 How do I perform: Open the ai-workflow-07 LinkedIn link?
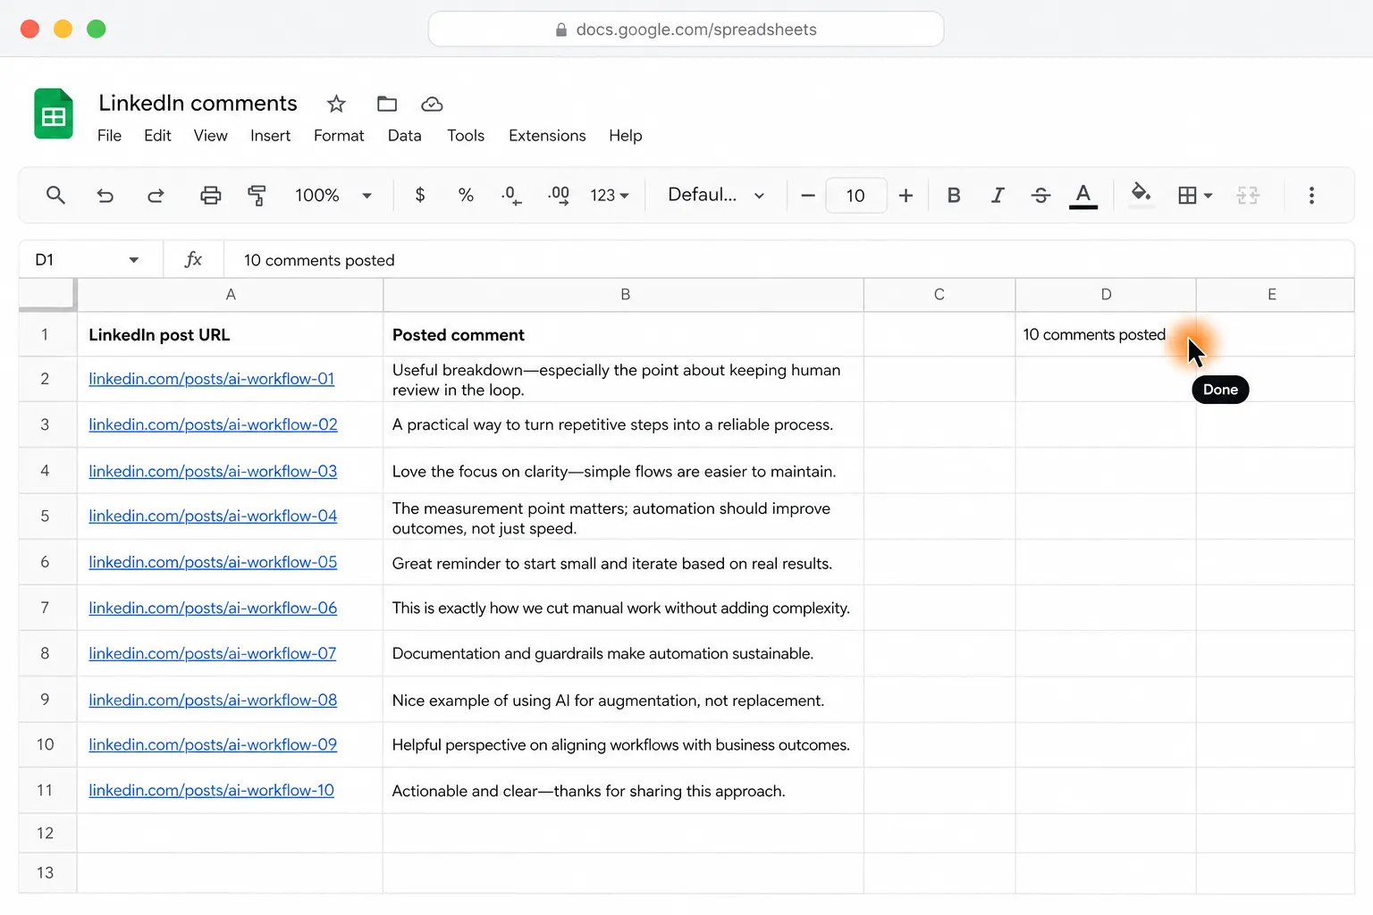213,653
